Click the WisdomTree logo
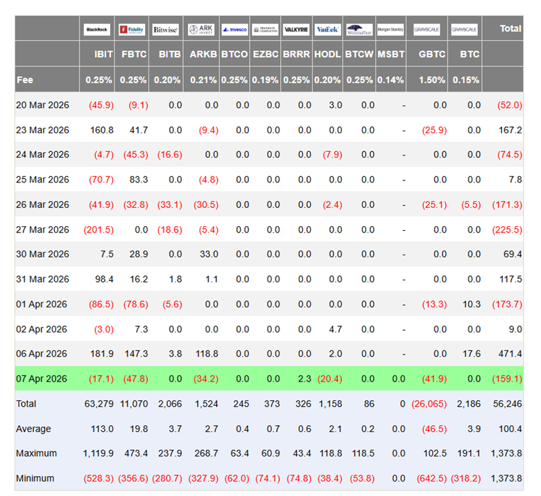 [359, 30]
